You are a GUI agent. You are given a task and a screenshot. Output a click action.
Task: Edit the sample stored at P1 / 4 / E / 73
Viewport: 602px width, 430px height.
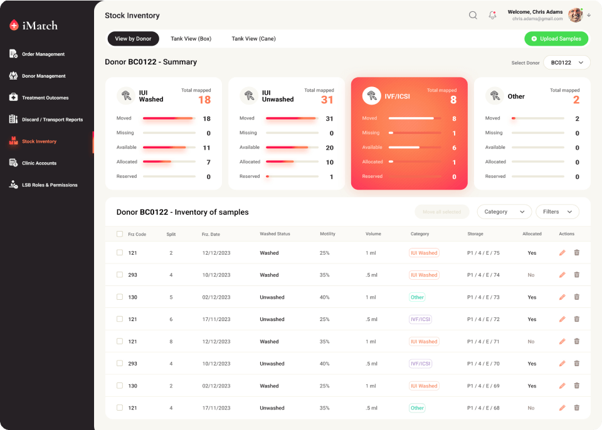click(x=562, y=297)
